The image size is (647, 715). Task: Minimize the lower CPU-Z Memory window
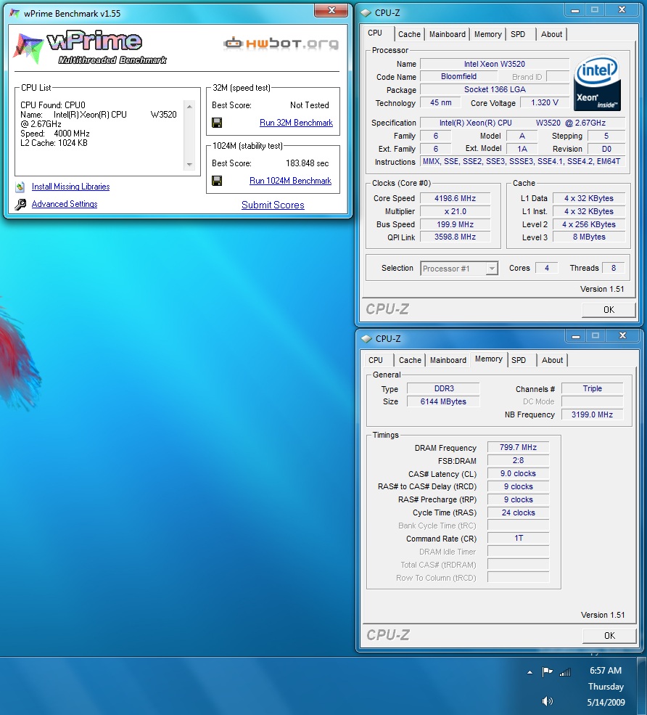[x=576, y=336]
